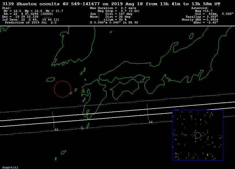
Task: Click 'Asteroid:' header text
Action: click(200, 8)
